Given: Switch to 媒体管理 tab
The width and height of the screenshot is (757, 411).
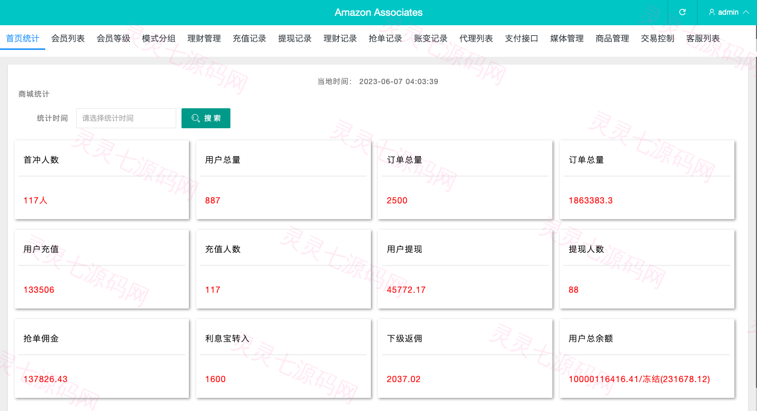Looking at the screenshot, I should pos(567,38).
